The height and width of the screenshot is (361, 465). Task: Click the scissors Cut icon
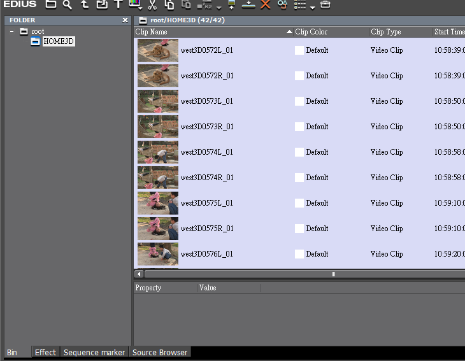tap(152, 4)
